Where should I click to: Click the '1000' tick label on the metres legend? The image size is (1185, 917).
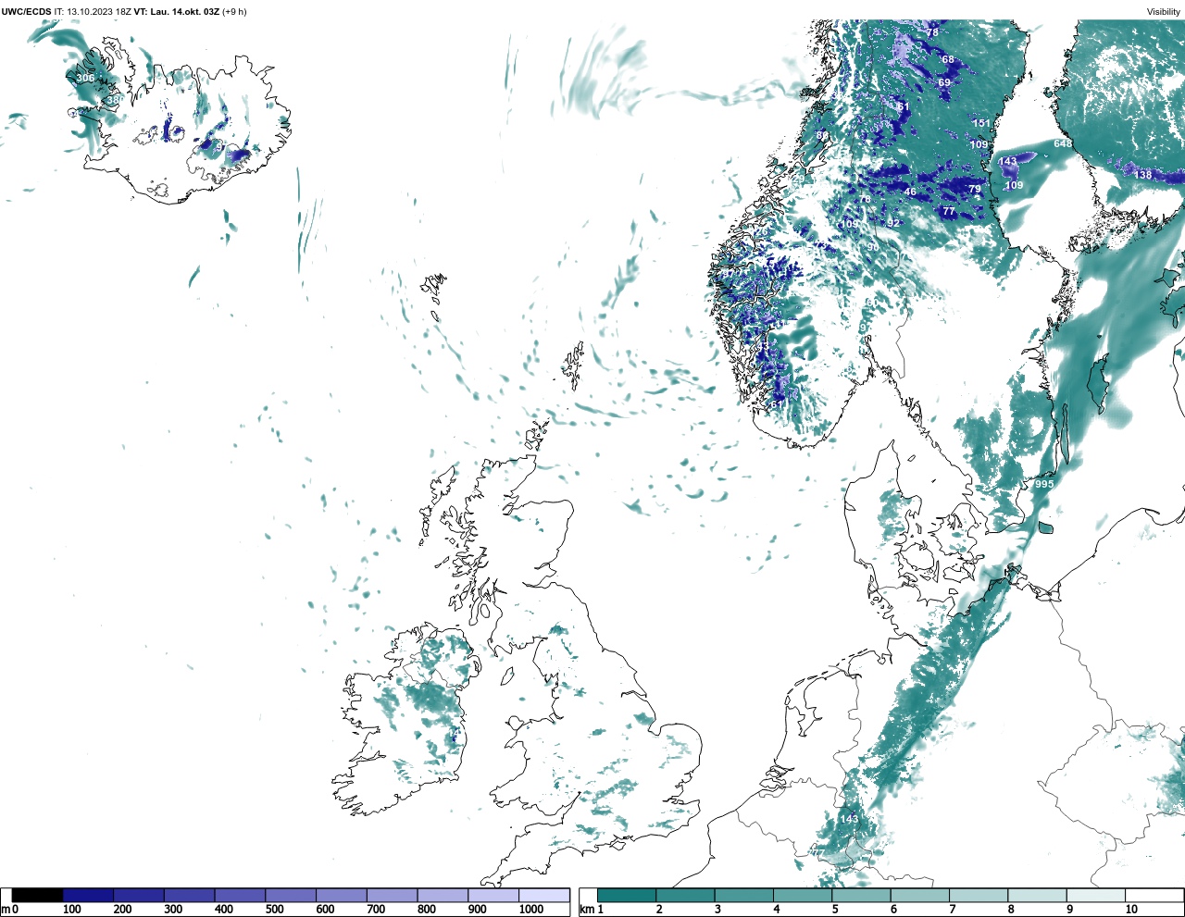531,910
